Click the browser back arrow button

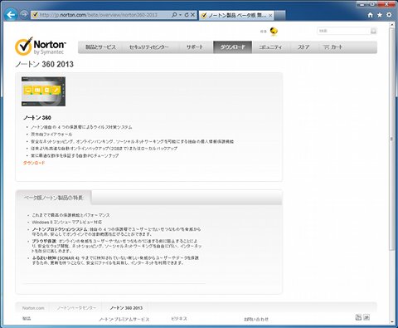tap(11, 14)
